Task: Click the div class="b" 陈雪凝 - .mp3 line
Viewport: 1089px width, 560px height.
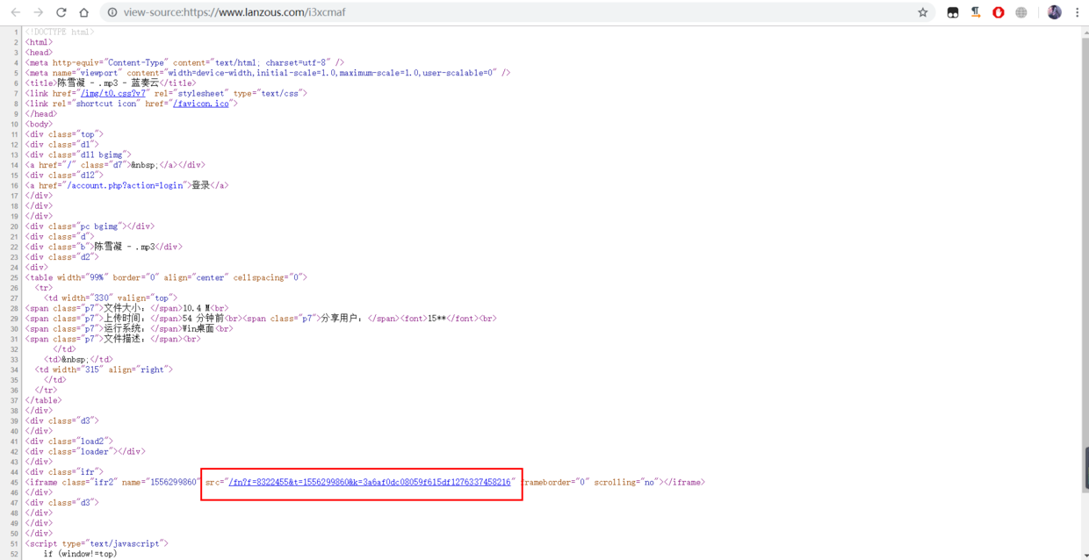Action: point(104,247)
